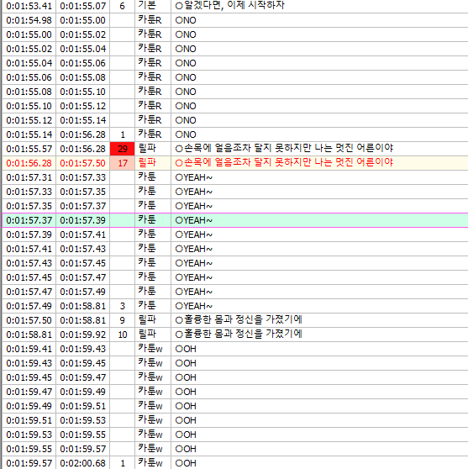Select the highlighted YEAH~ line starting at 0:01:57.37

(235, 220)
